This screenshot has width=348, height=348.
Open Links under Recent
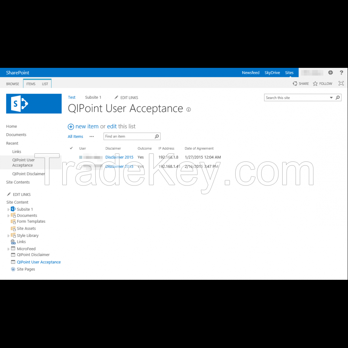tap(17, 152)
